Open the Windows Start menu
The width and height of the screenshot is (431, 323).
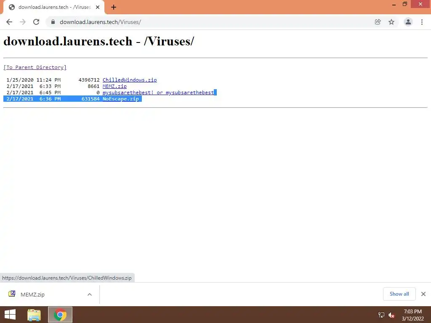coord(10,315)
